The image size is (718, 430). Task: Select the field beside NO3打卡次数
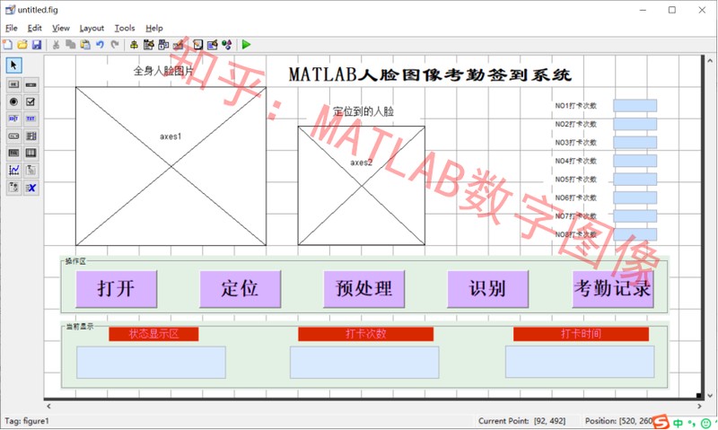pyautogui.click(x=635, y=143)
